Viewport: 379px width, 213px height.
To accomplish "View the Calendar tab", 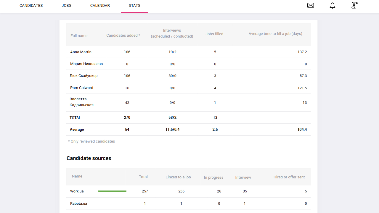I will pyautogui.click(x=100, y=5).
